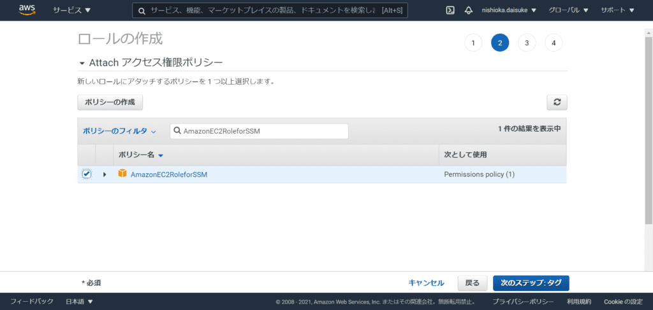Go to step 3 circle

527,43
